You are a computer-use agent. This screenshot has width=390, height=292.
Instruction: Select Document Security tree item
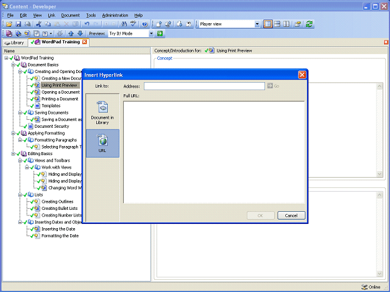tap(51, 127)
